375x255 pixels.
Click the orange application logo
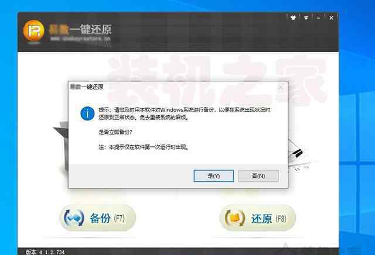pyautogui.click(x=34, y=31)
